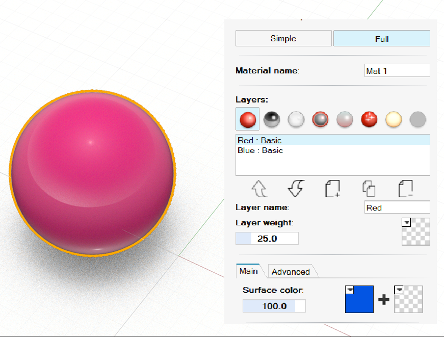Select the "Blue : Basic" layer row
444x337 pixels.
pos(333,150)
